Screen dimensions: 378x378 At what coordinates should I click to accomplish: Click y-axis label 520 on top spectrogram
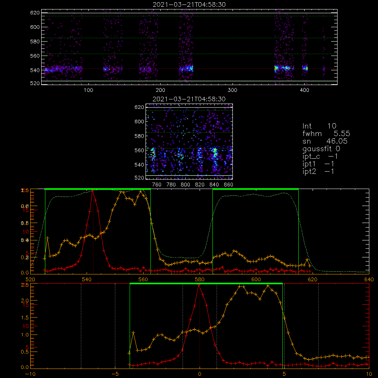click(35, 83)
